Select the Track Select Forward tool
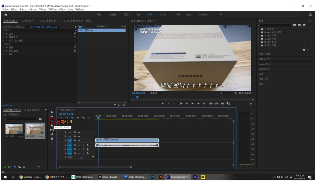 (x=52, y=116)
